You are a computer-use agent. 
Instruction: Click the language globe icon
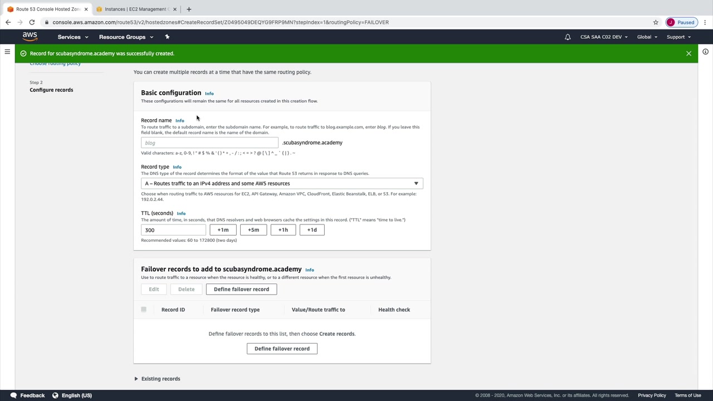tap(55, 395)
